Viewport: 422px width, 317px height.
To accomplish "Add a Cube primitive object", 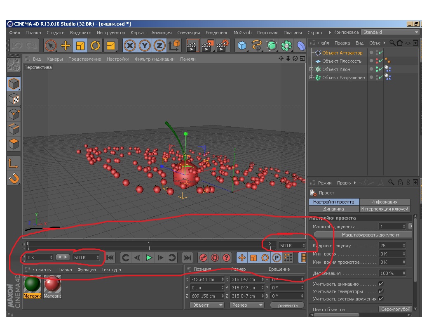I will [x=243, y=45].
